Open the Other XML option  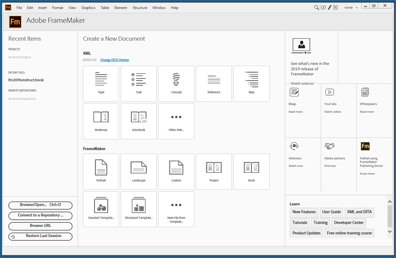176,121
